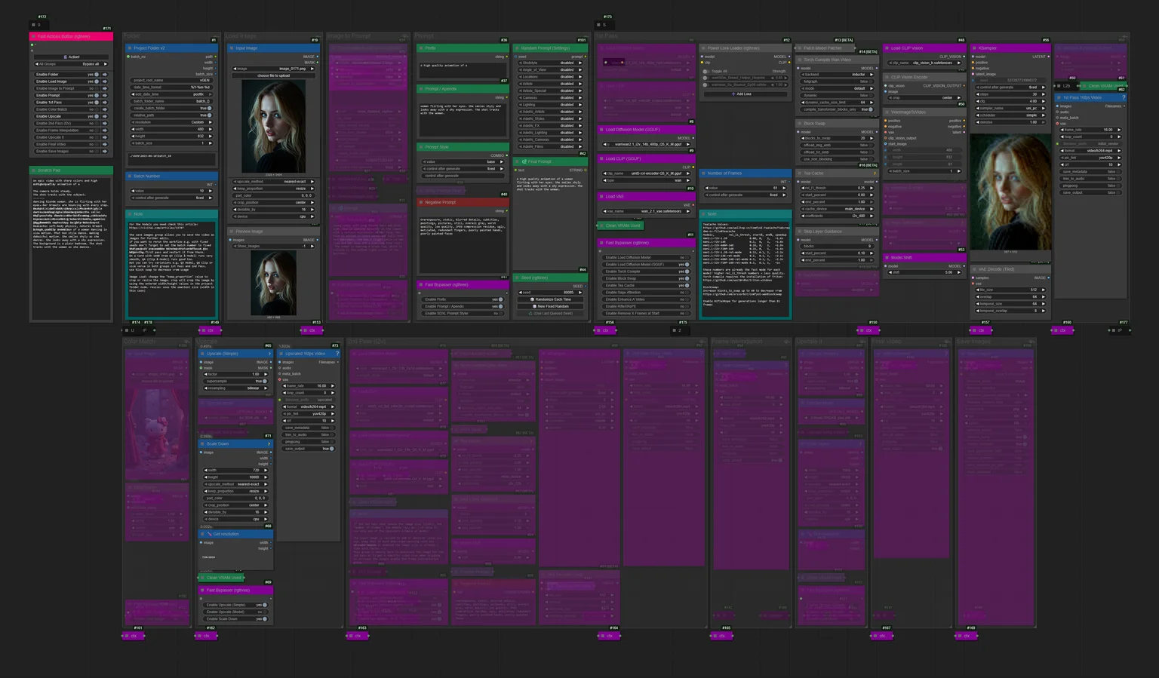Increase width 480 using right arrow
Image resolution: width=1159 pixels, height=678 pixels.
coord(211,129)
